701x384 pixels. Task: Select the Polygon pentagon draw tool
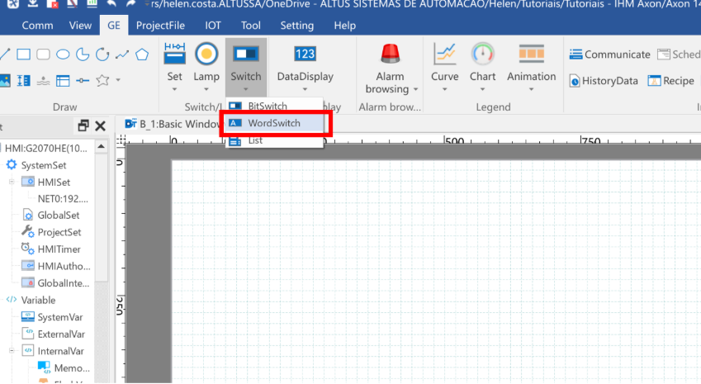coord(142,55)
